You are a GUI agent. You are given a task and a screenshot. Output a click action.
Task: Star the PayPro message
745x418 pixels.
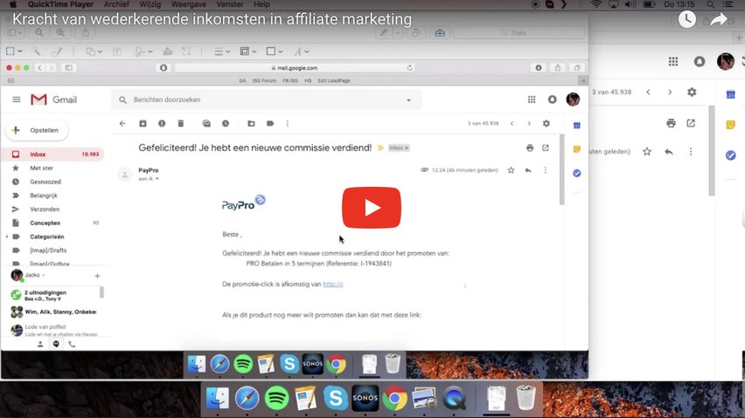point(511,170)
